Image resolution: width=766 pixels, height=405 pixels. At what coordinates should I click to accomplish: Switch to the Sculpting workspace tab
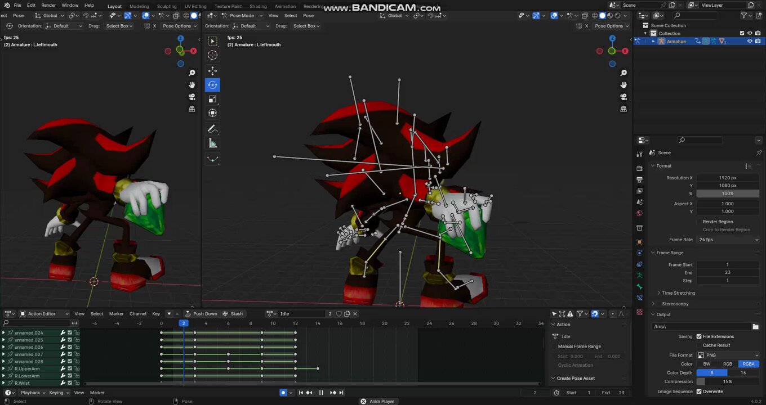pos(167,6)
